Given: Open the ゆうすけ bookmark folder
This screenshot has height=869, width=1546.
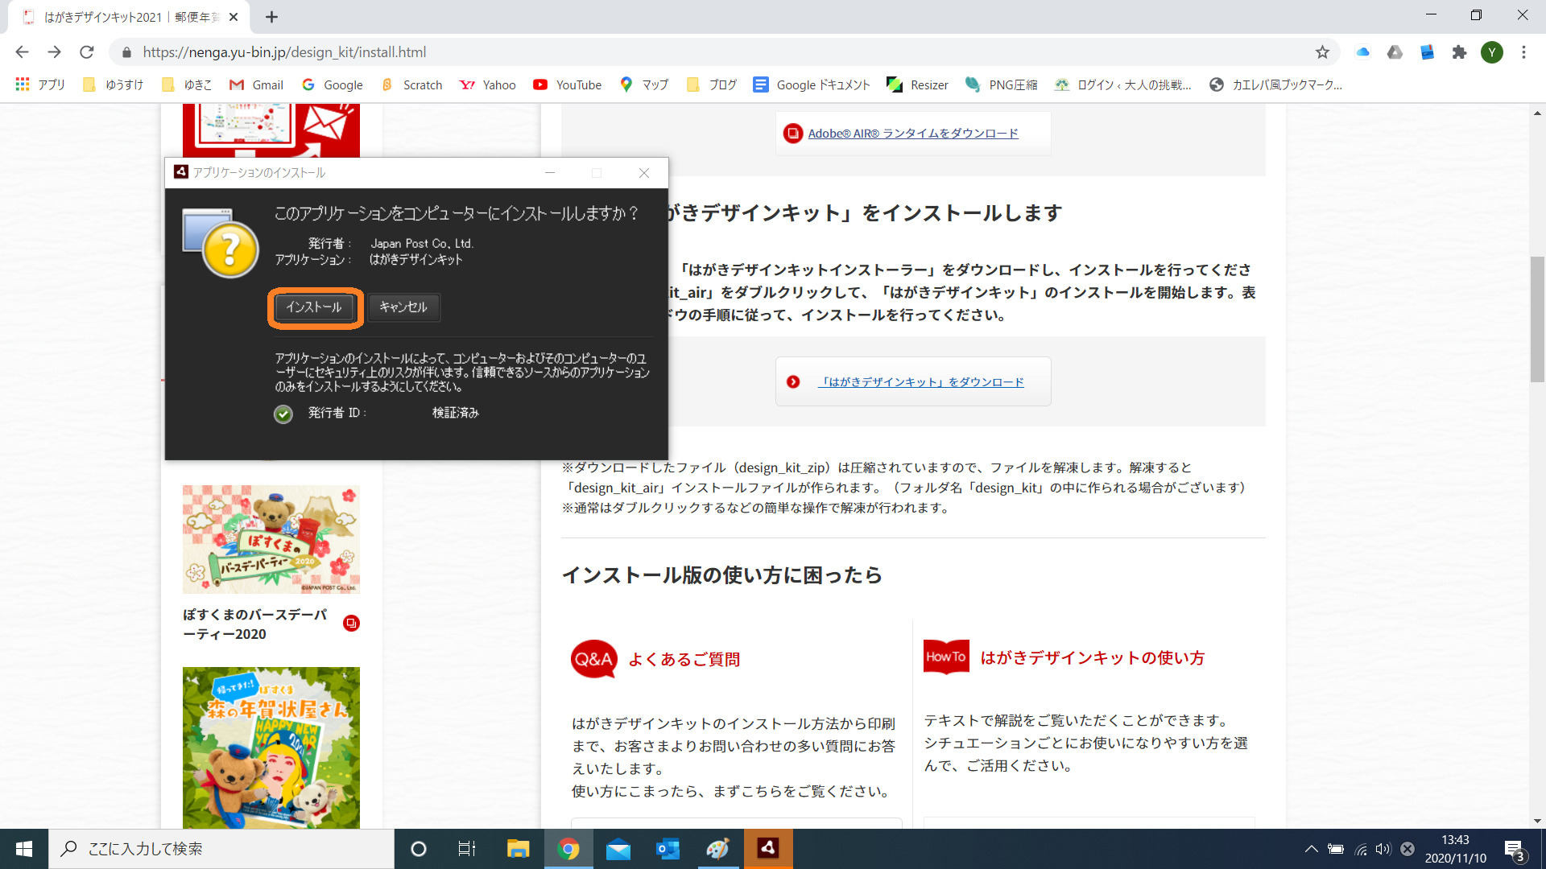Looking at the screenshot, I should point(114,84).
